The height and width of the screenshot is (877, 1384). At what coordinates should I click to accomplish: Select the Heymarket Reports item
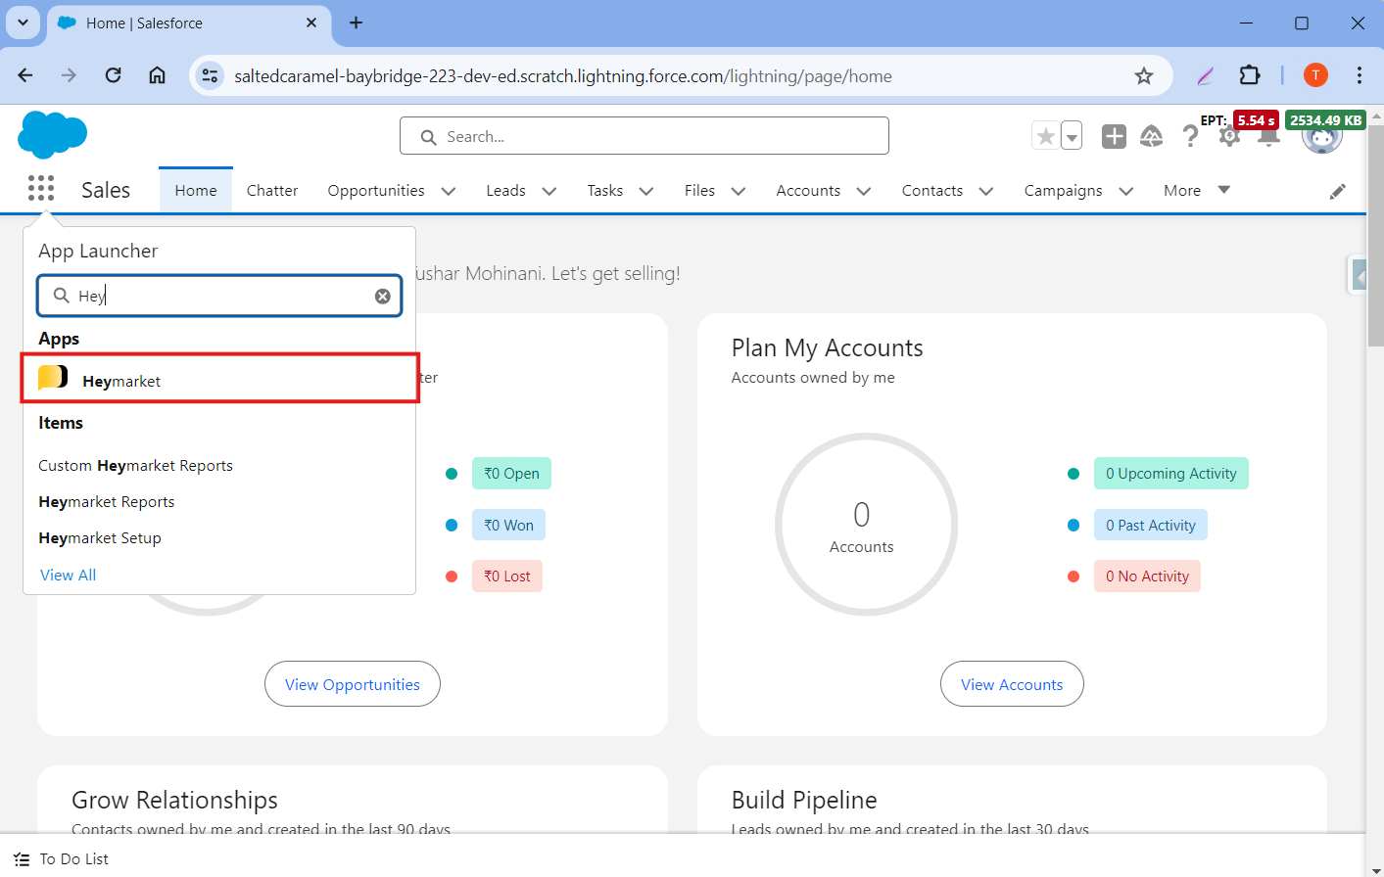pyautogui.click(x=106, y=501)
